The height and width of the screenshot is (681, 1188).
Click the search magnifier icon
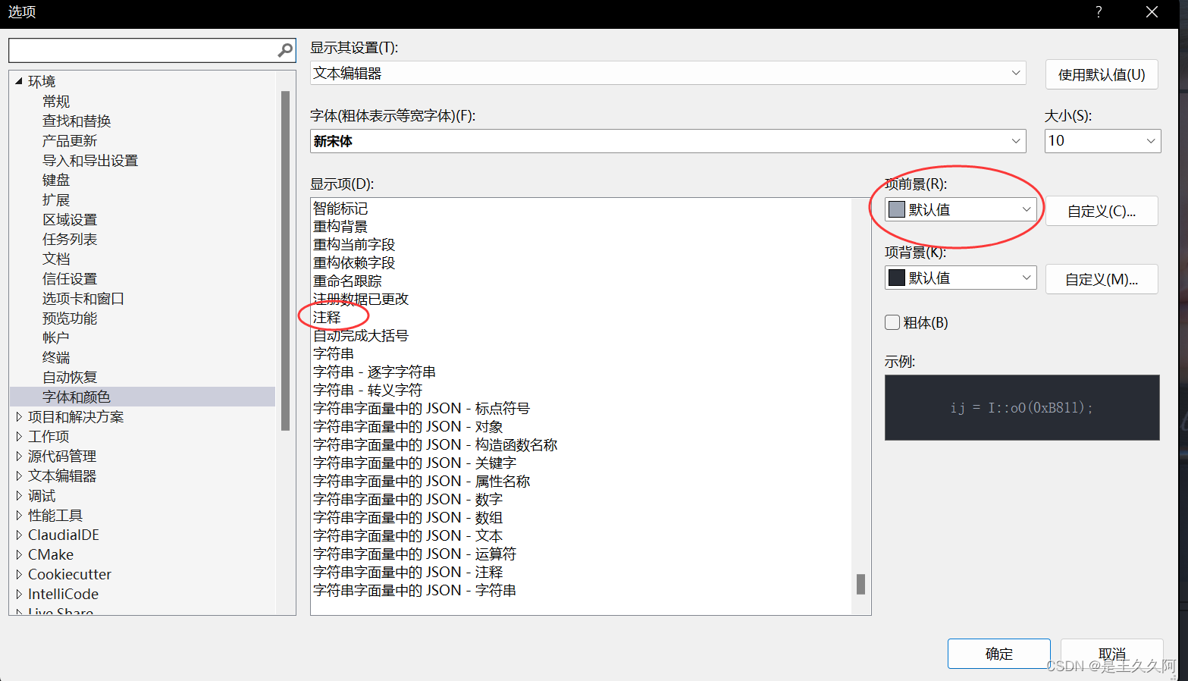click(285, 50)
